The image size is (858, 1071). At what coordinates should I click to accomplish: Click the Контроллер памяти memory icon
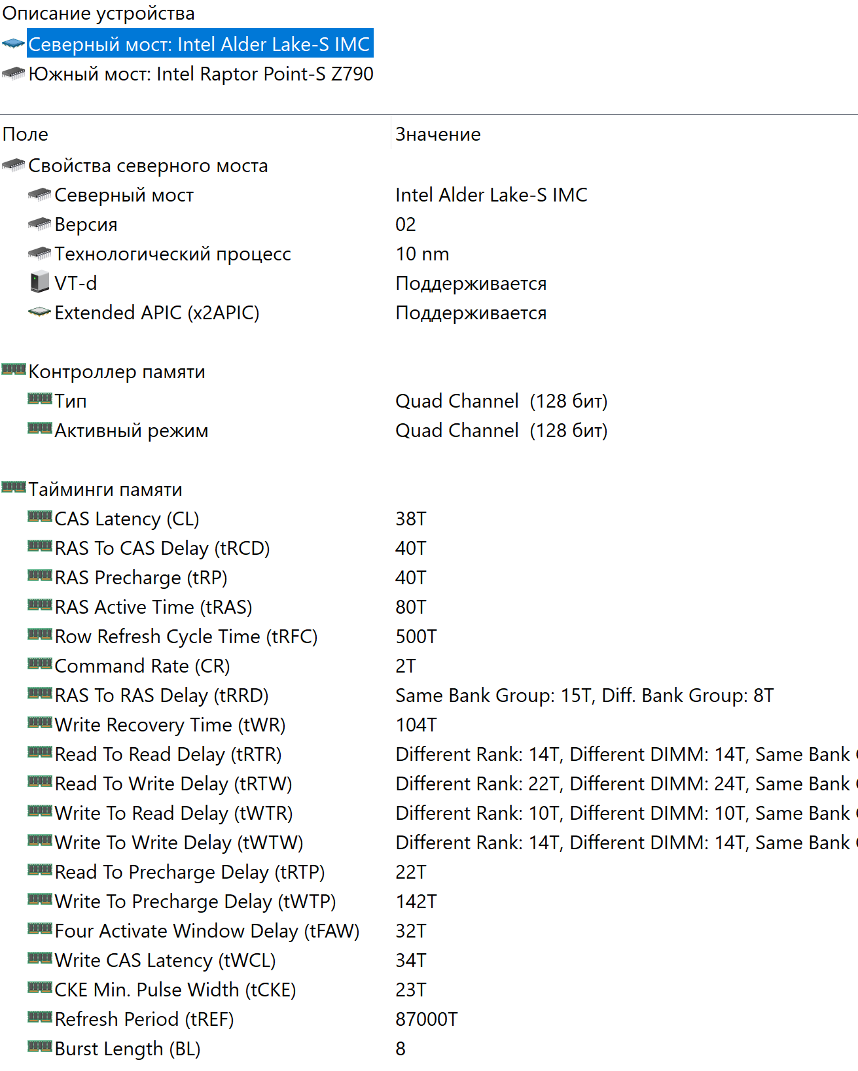click(13, 370)
